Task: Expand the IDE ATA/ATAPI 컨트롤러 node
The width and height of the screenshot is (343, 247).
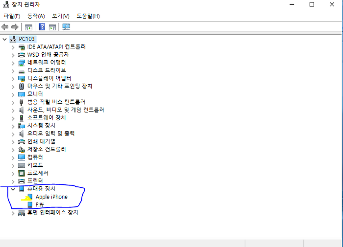Action: pyautogui.click(x=13, y=47)
